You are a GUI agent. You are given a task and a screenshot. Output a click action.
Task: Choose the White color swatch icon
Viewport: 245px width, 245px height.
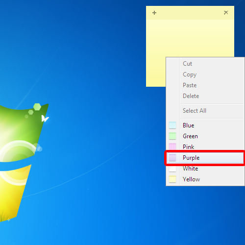[172, 169]
